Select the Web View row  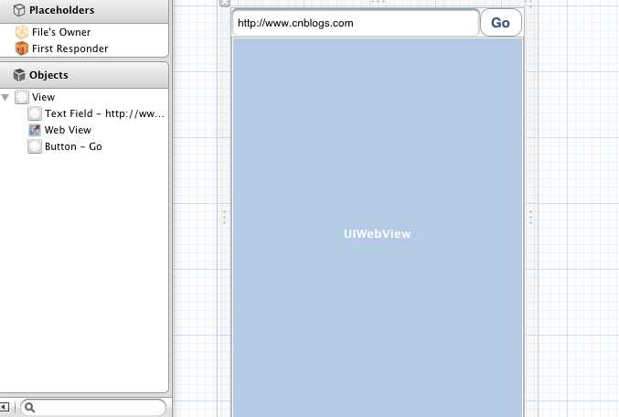(68, 130)
